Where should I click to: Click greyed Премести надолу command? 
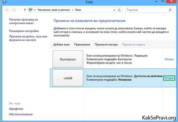[x=133, y=45]
